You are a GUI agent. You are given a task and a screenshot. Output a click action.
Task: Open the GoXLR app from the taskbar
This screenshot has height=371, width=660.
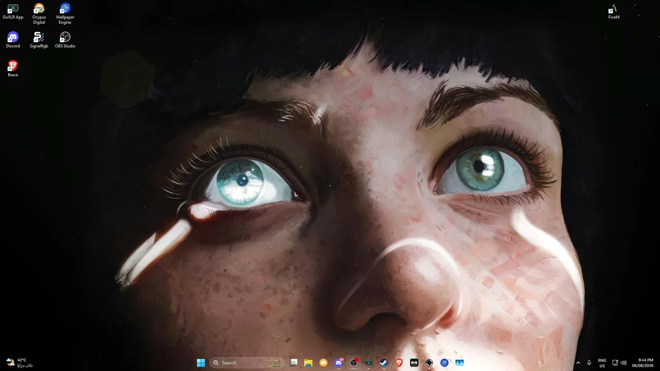click(369, 363)
